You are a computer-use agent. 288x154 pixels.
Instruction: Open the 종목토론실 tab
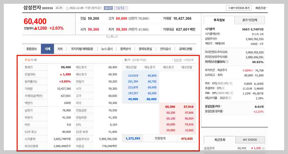(x=145, y=49)
